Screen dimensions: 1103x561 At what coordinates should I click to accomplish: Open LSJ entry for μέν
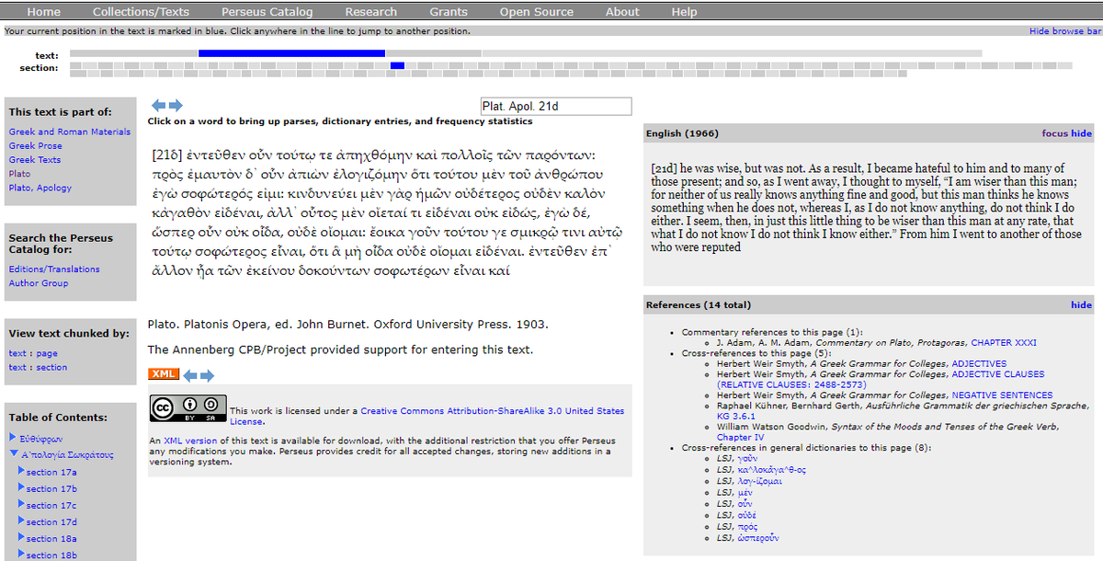745,492
